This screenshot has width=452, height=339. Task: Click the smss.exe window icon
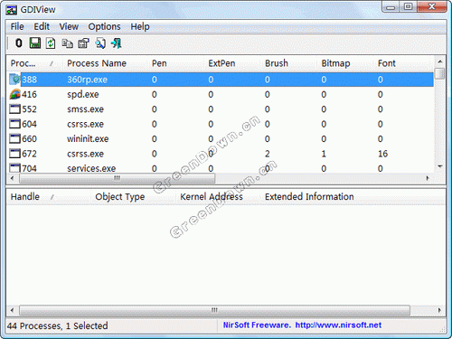[x=14, y=109]
